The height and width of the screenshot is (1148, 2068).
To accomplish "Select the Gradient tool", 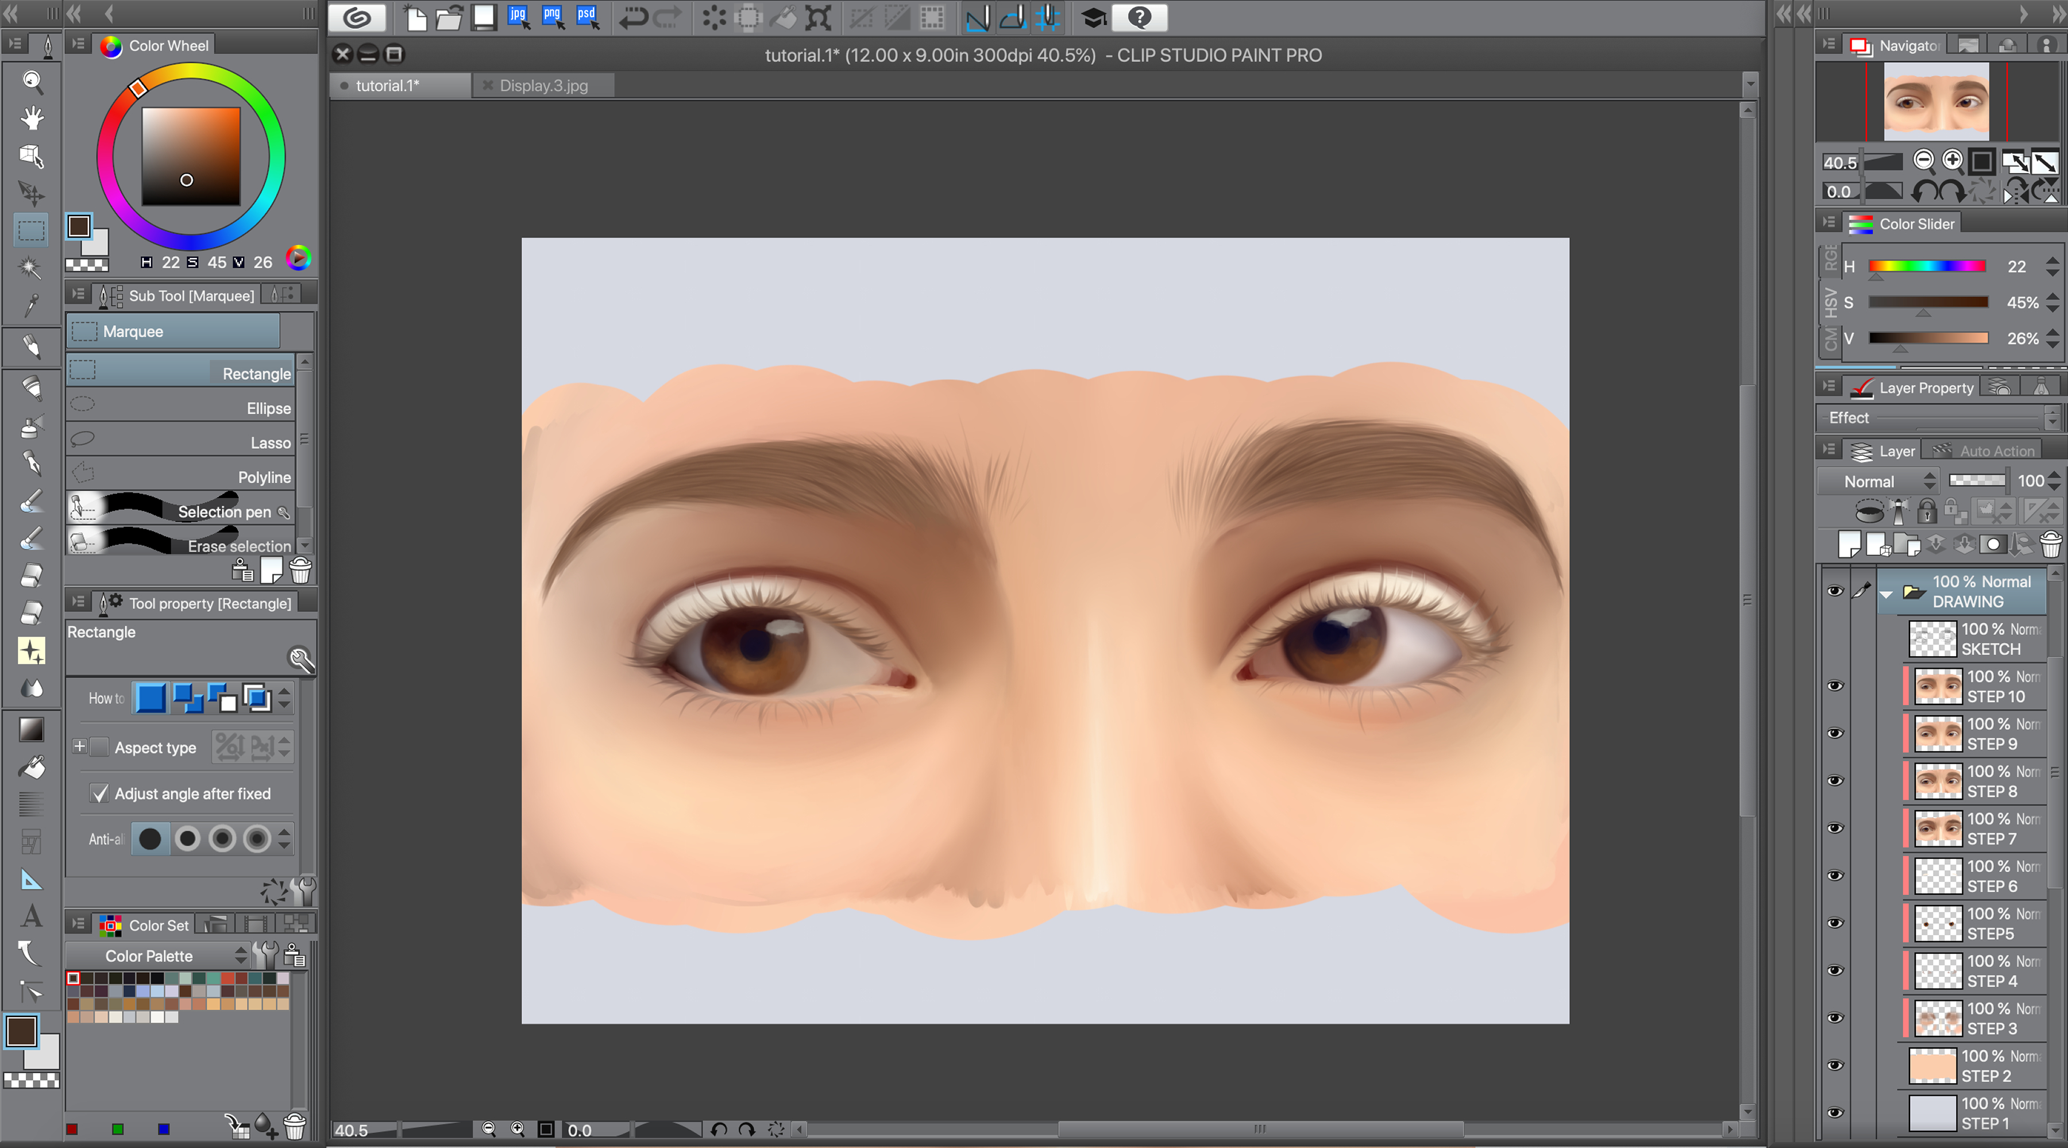I will [x=32, y=729].
